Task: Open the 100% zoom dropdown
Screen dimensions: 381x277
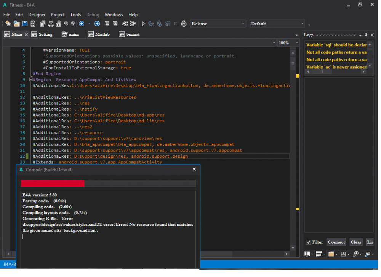Action: [x=296, y=43]
